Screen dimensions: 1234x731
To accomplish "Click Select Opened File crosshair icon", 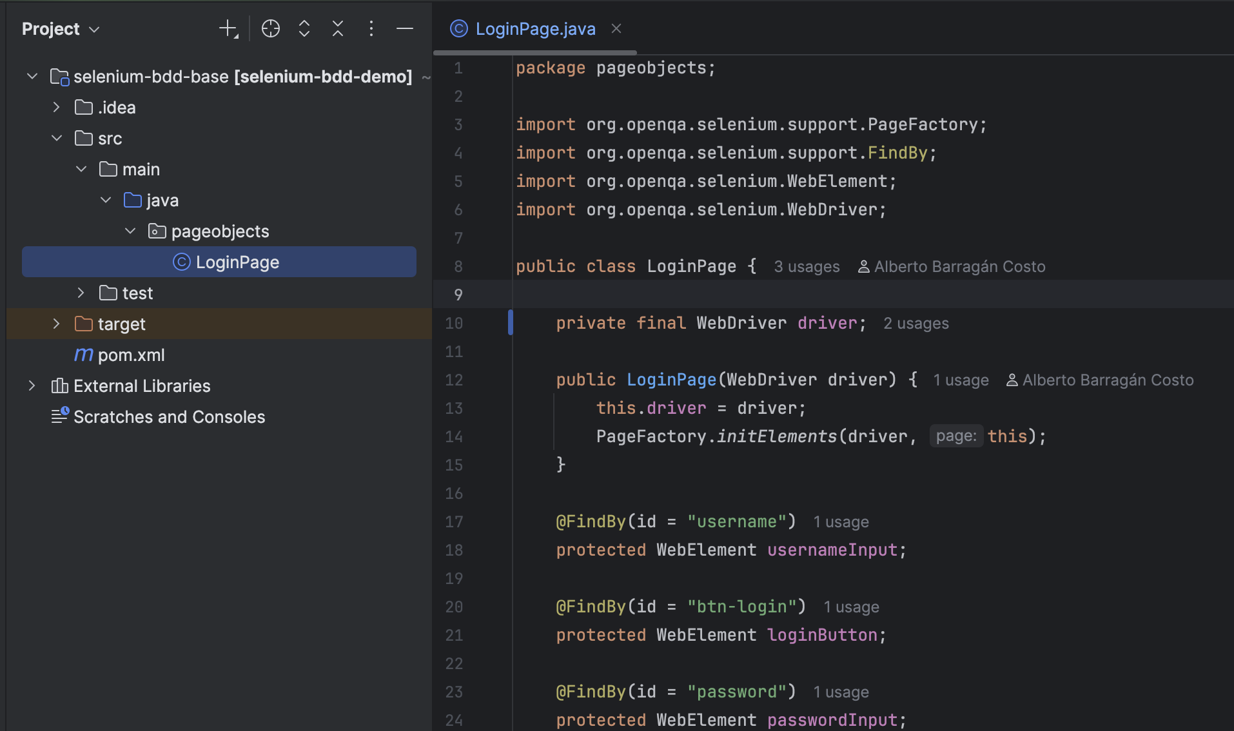I will (271, 28).
